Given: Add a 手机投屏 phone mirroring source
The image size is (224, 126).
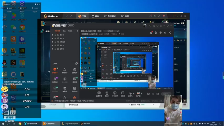Looking at the screenshot, I should click(x=115, y=94).
